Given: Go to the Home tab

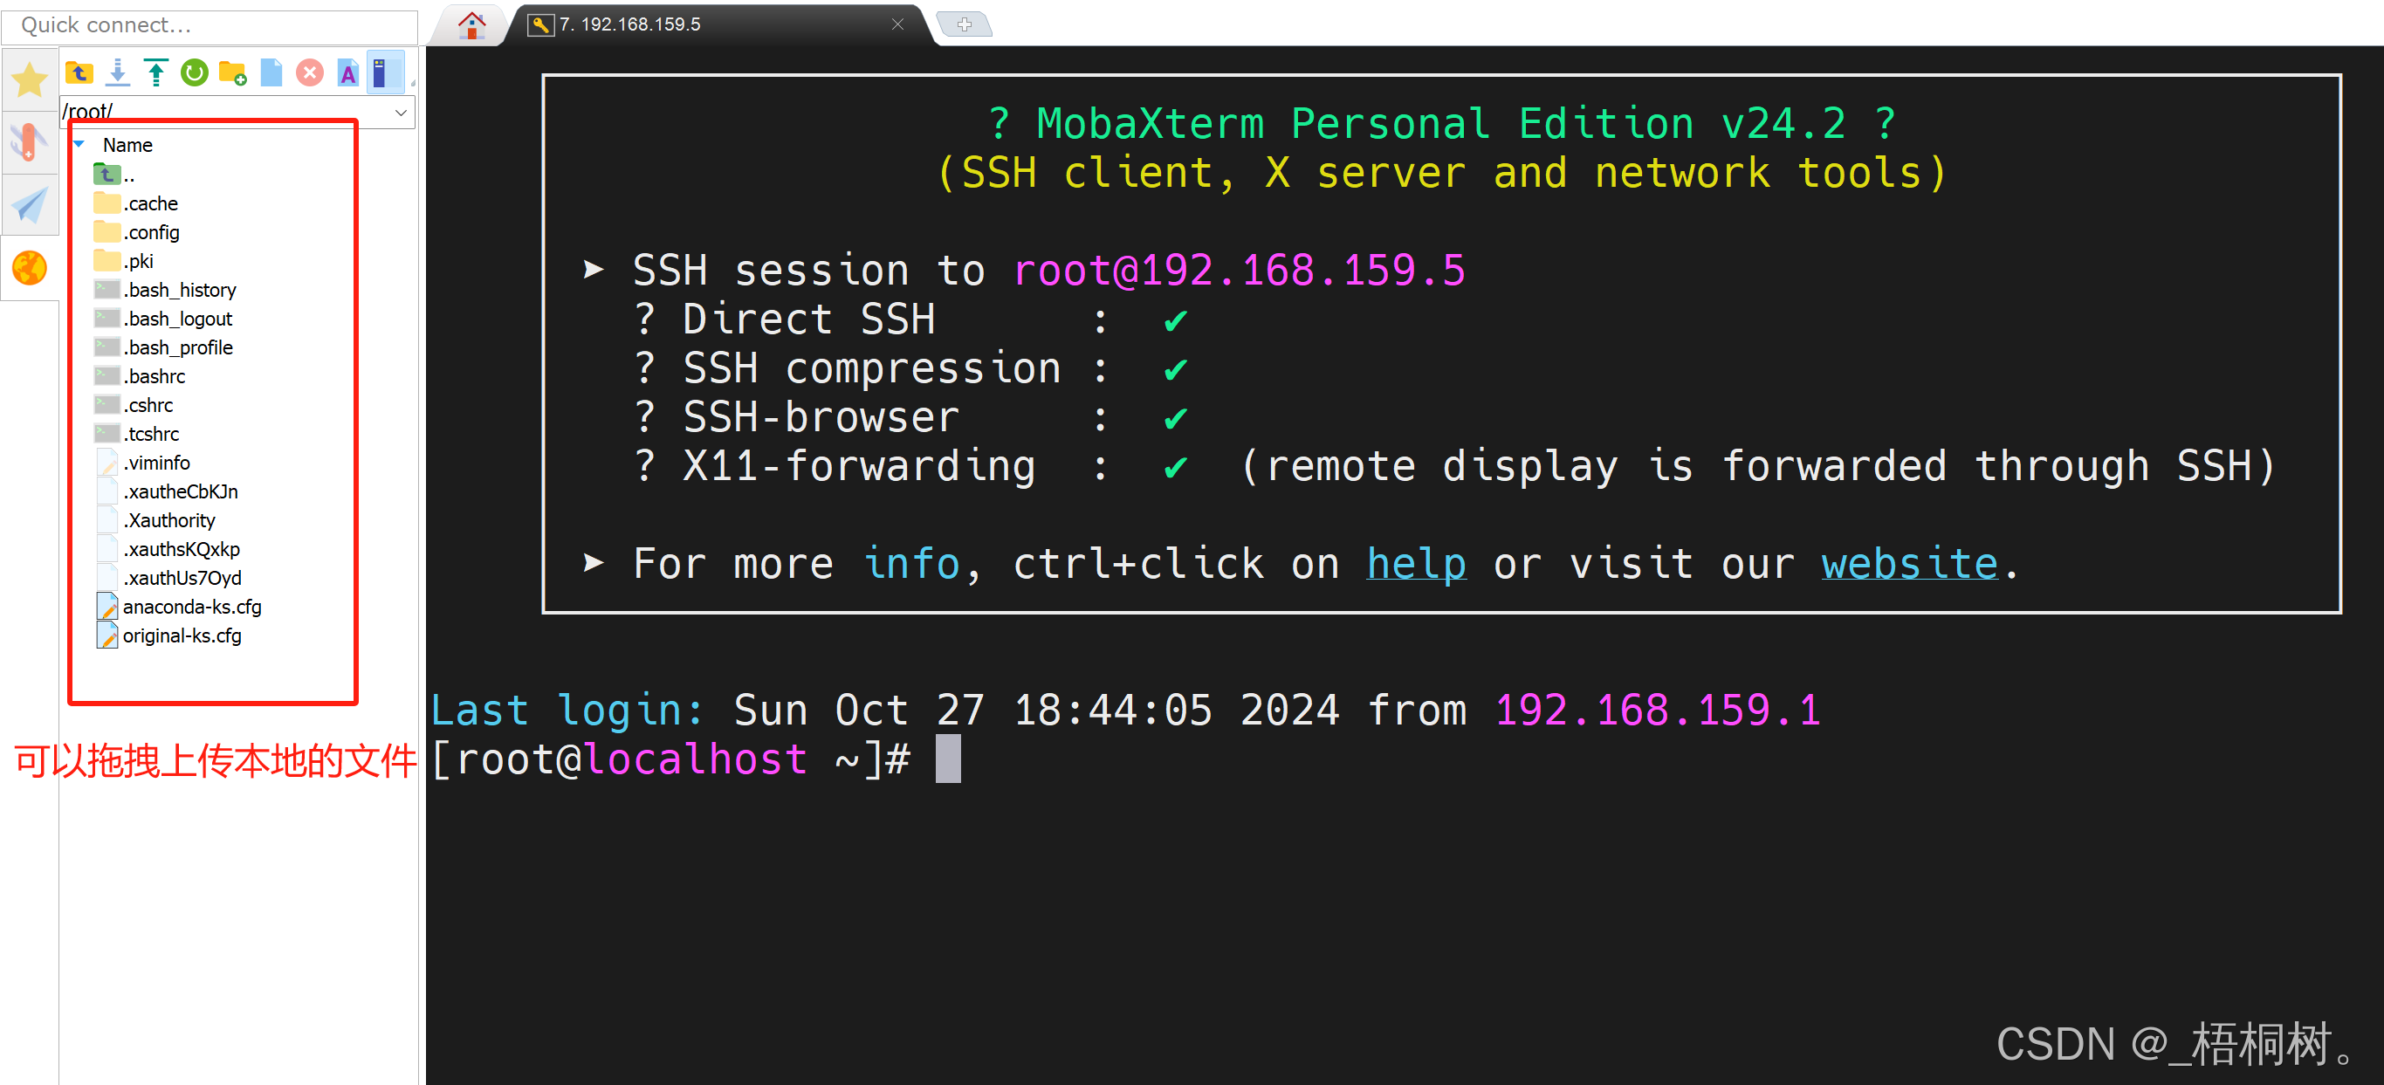Looking at the screenshot, I should click(x=472, y=25).
